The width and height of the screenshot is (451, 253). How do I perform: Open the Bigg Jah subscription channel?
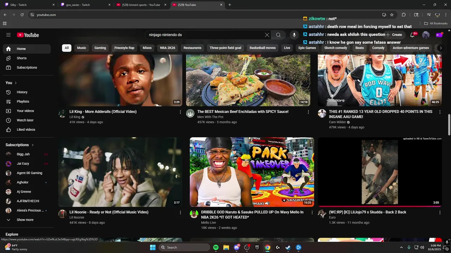coord(27,154)
